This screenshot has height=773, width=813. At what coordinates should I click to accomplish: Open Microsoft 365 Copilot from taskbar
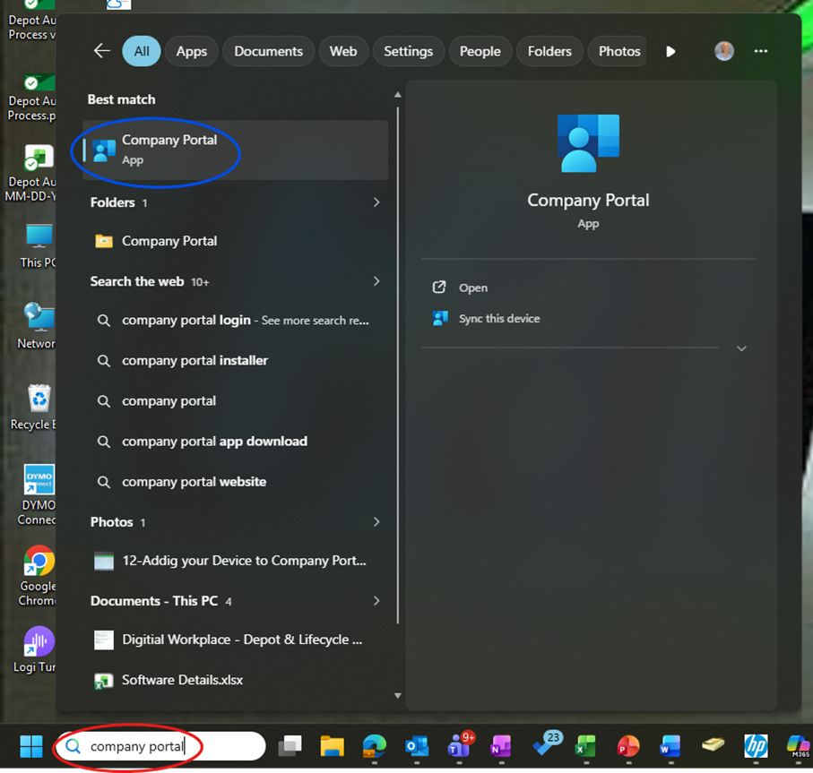[799, 746]
